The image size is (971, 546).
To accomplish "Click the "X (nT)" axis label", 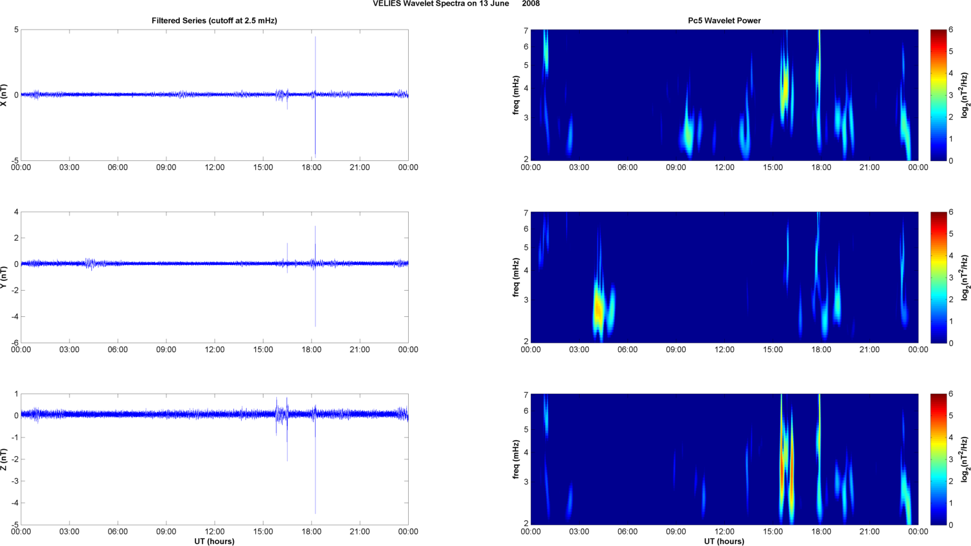I will point(4,95).
